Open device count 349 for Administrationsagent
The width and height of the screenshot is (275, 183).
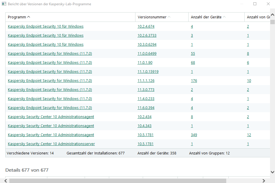(x=194, y=135)
